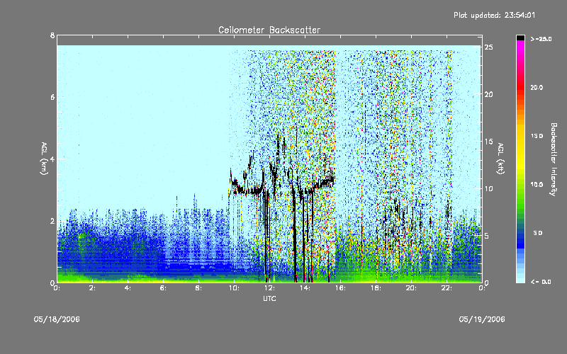
Task: Click the 20.0 colorbar scale label
Action: click(x=537, y=87)
